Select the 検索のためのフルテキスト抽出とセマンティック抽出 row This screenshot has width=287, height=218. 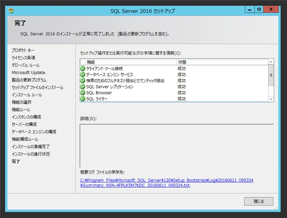(x=174, y=81)
